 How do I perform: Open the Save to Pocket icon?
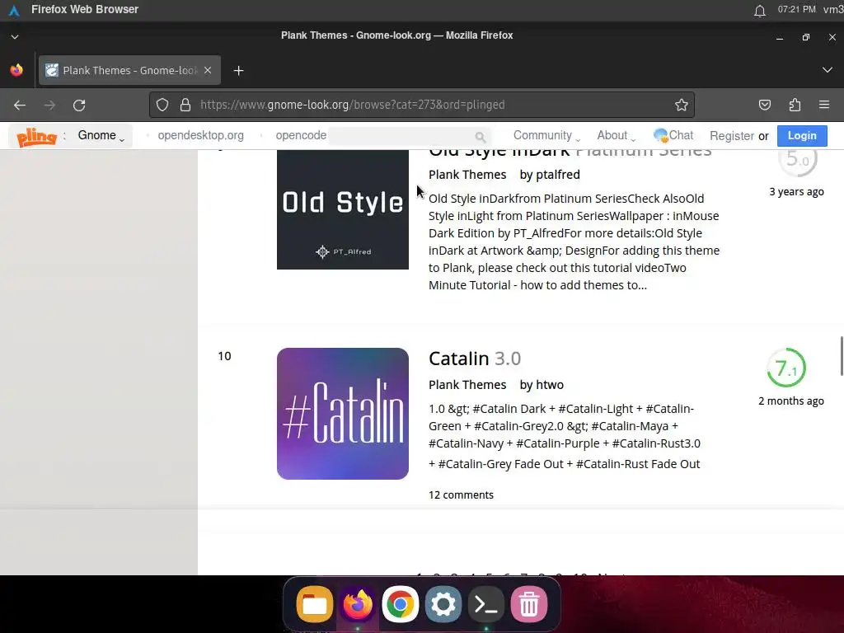pos(764,105)
